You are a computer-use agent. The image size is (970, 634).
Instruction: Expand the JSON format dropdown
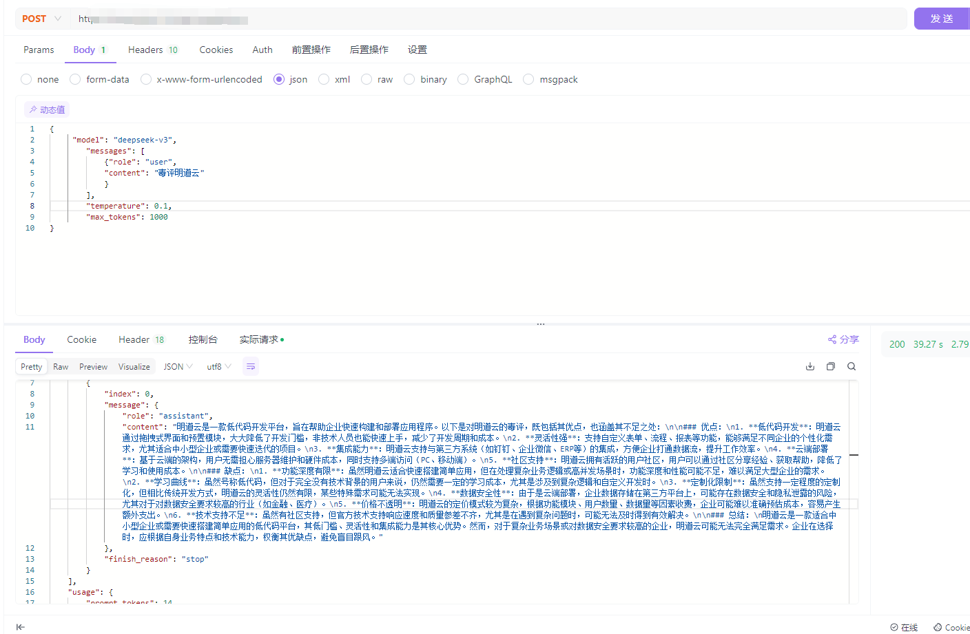pyautogui.click(x=178, y=367)
